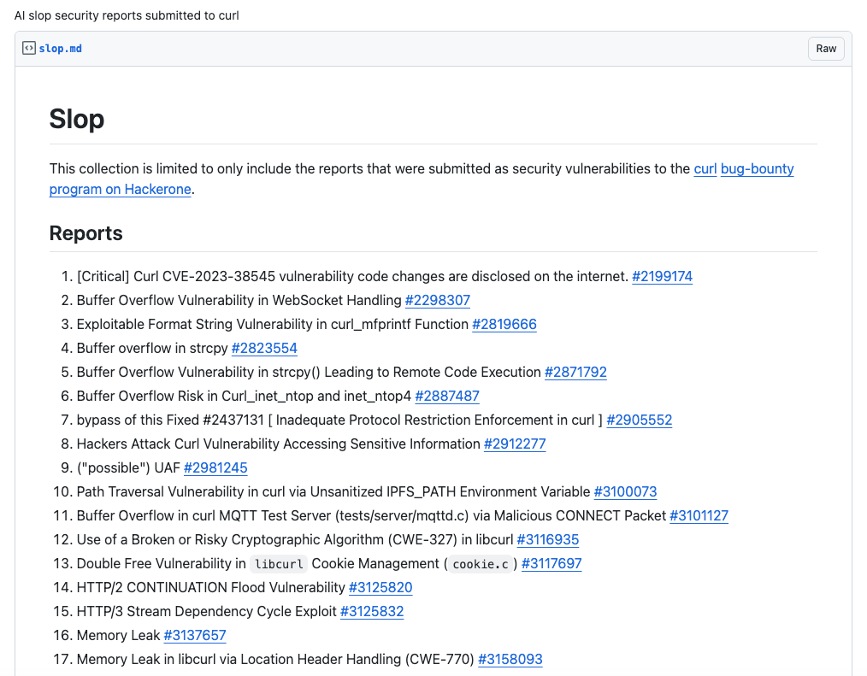
Task: Open the slop.md file link
Action: 61,49
